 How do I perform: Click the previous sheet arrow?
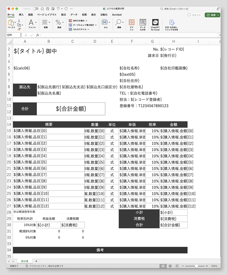(x=9, y=261)
